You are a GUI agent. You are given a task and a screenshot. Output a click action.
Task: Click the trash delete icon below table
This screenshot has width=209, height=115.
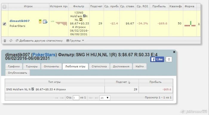tap(5, 41)
